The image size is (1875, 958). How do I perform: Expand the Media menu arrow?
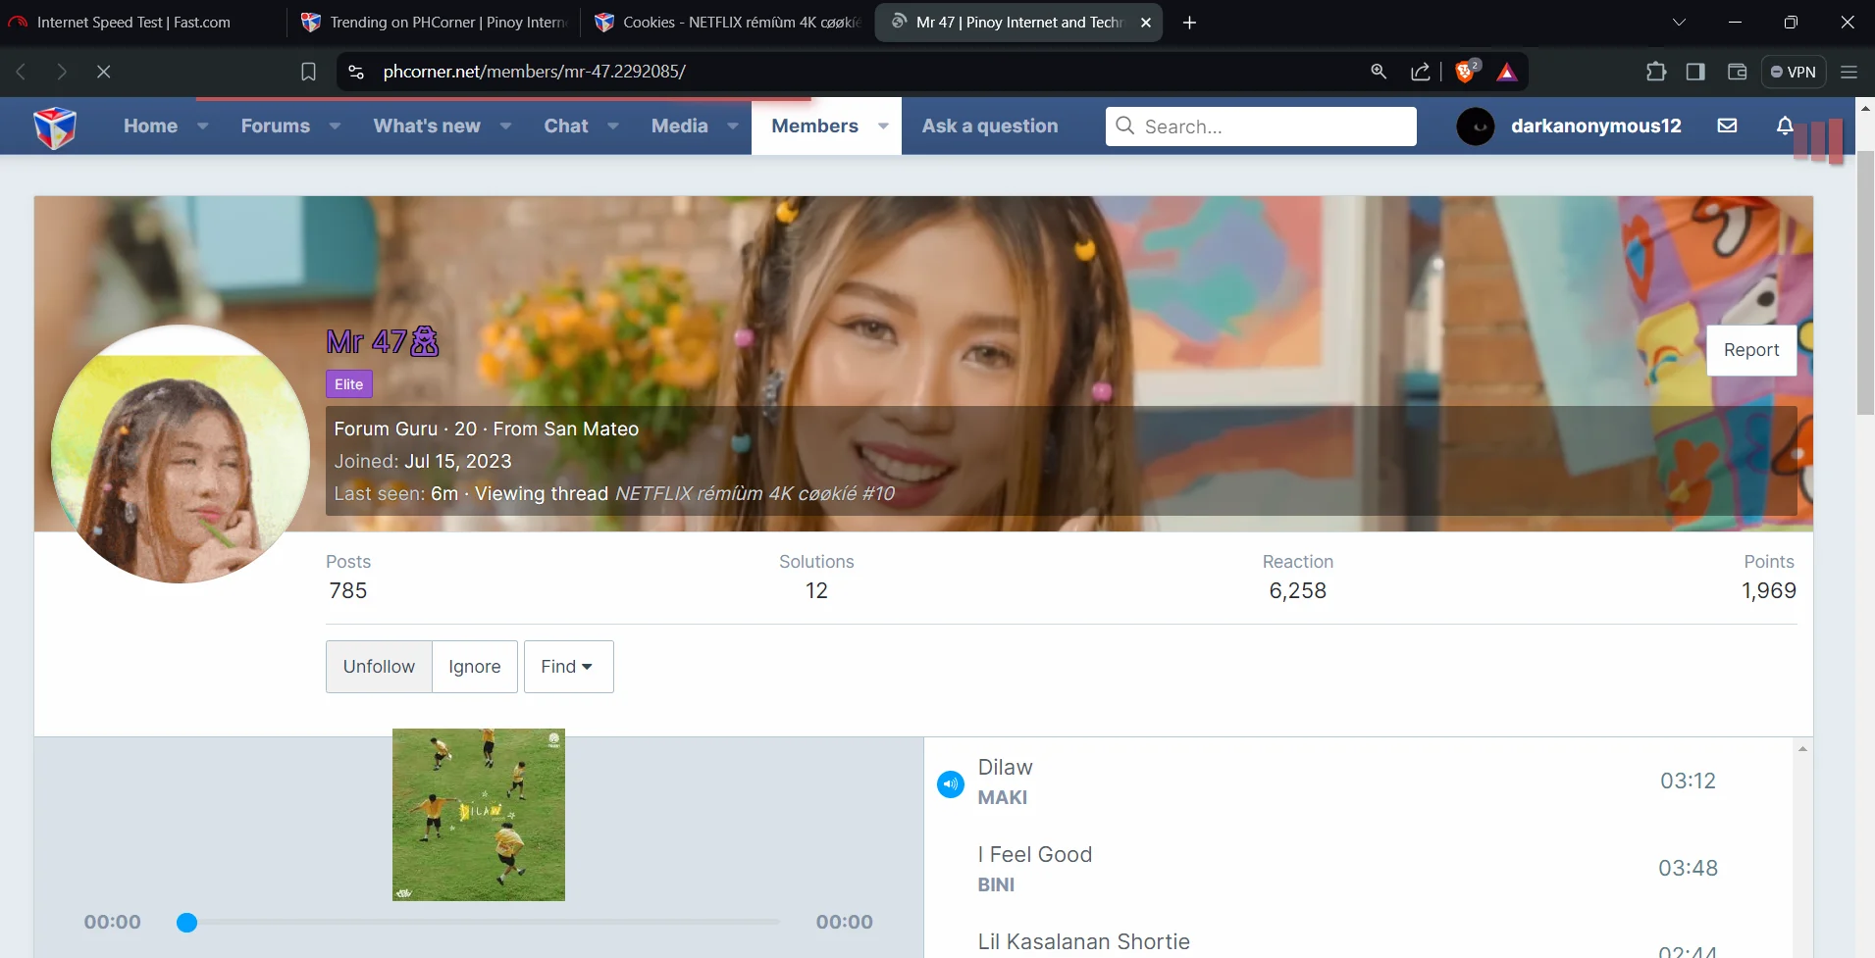(x=732, y=126)
